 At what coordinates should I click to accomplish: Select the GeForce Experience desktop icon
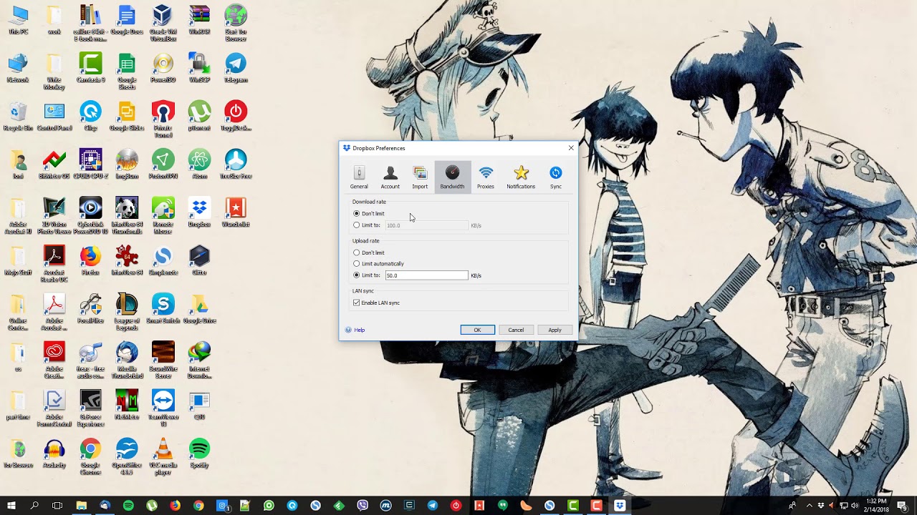tap(90, 408)
